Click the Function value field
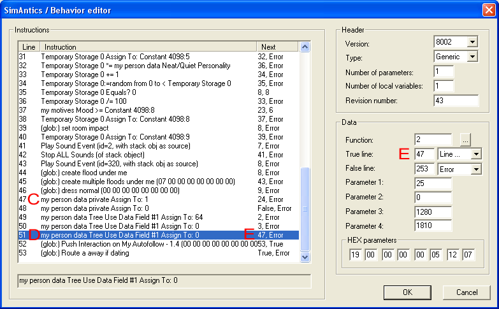 coord(433,140)
